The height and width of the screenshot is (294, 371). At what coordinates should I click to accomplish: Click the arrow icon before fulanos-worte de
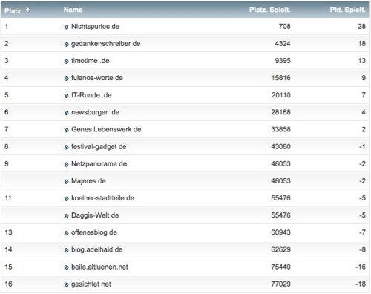[66, 79]
